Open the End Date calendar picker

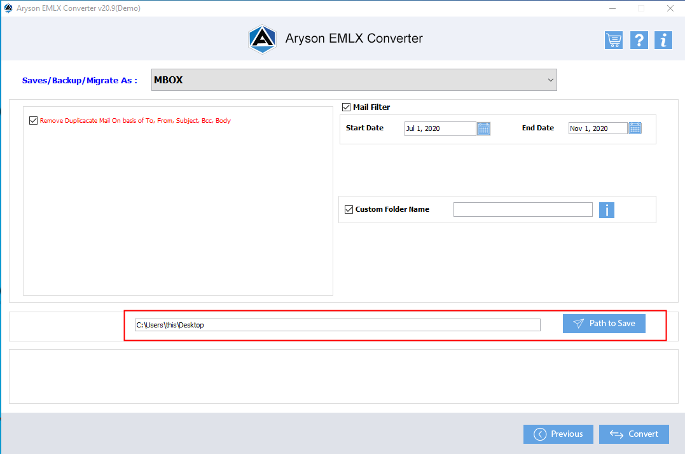[635, 128]
